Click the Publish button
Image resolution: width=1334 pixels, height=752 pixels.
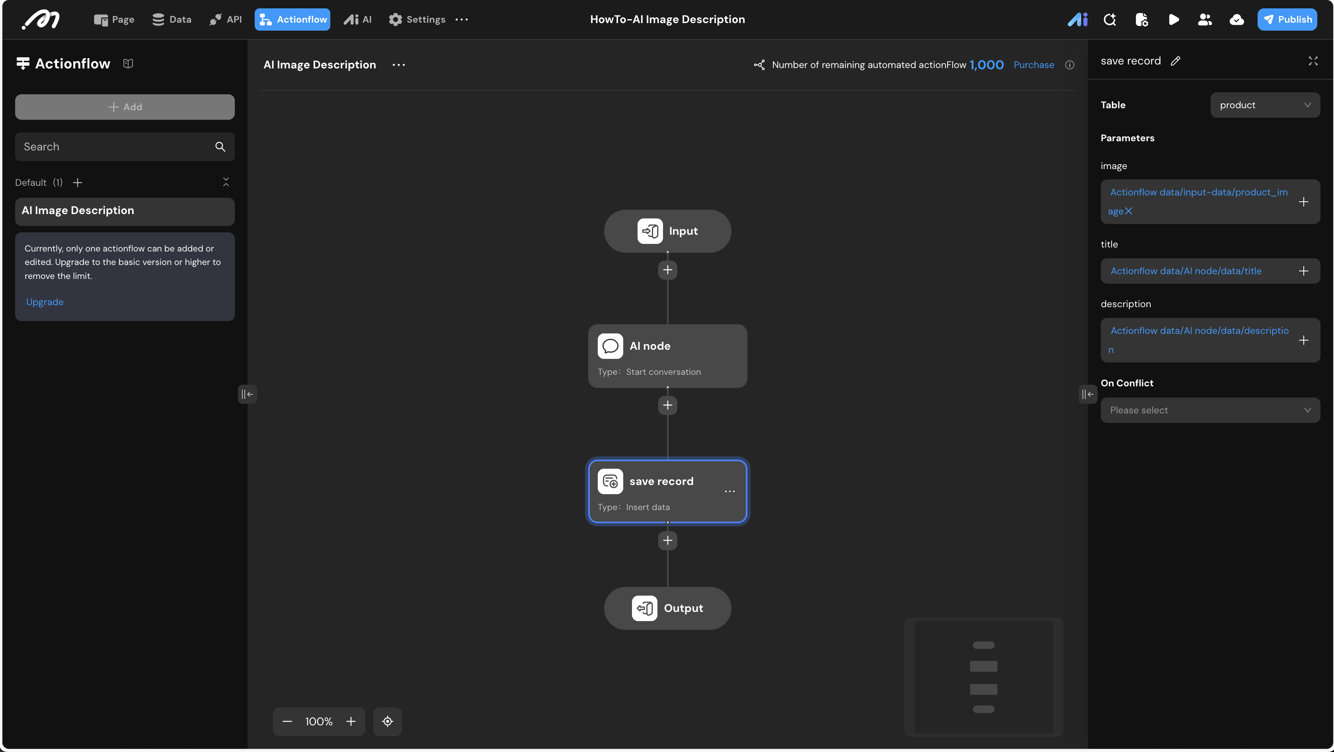[1287, 19]
